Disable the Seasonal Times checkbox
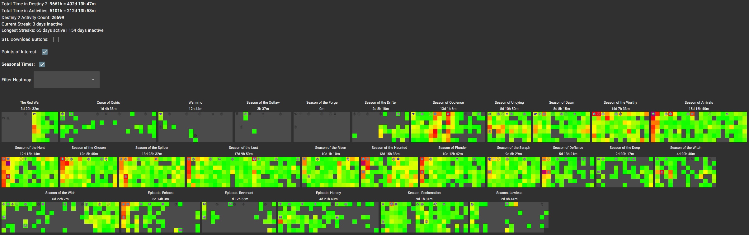The height and width of the screenshot is (235, 749). (42, 64)
